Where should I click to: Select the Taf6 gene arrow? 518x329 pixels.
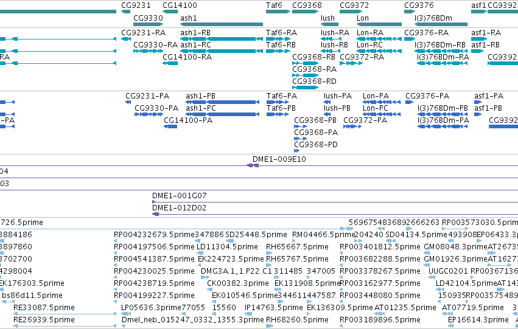278,12
